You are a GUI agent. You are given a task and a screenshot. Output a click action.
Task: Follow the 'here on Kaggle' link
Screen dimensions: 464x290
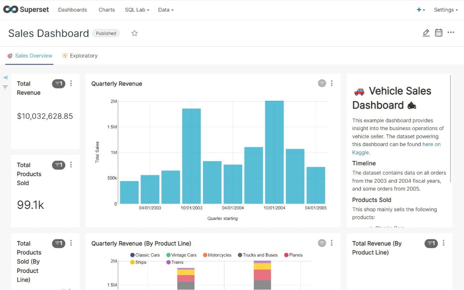[431, 144]
